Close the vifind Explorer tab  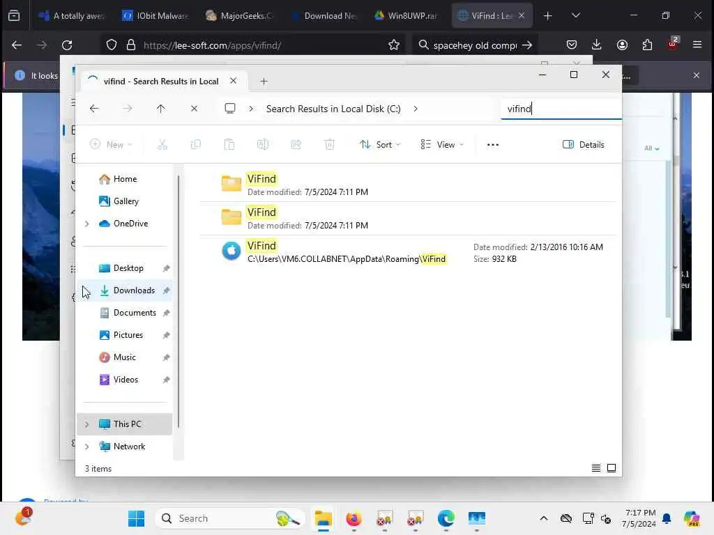click(233, 81)
